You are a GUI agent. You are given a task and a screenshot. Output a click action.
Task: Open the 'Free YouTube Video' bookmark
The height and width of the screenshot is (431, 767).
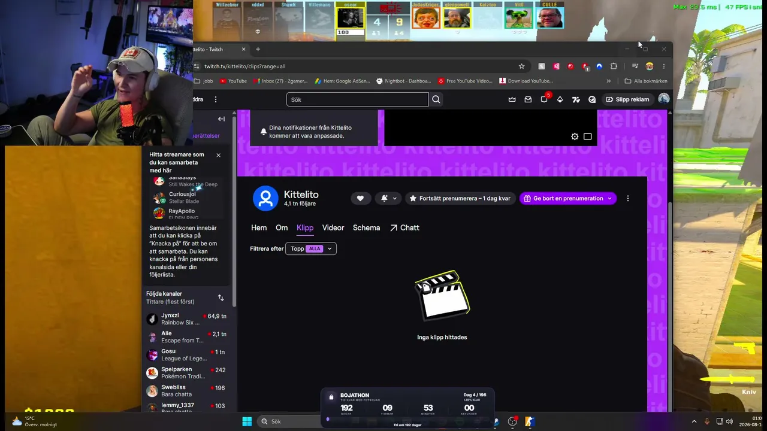pyautogui.click(x=466, y=81)
